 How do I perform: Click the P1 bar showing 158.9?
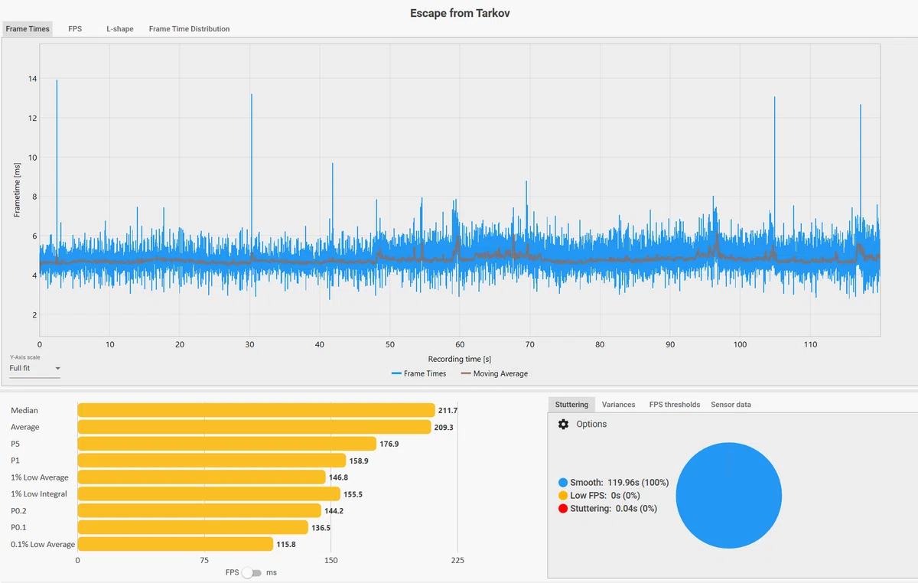(x=212, y=461)
